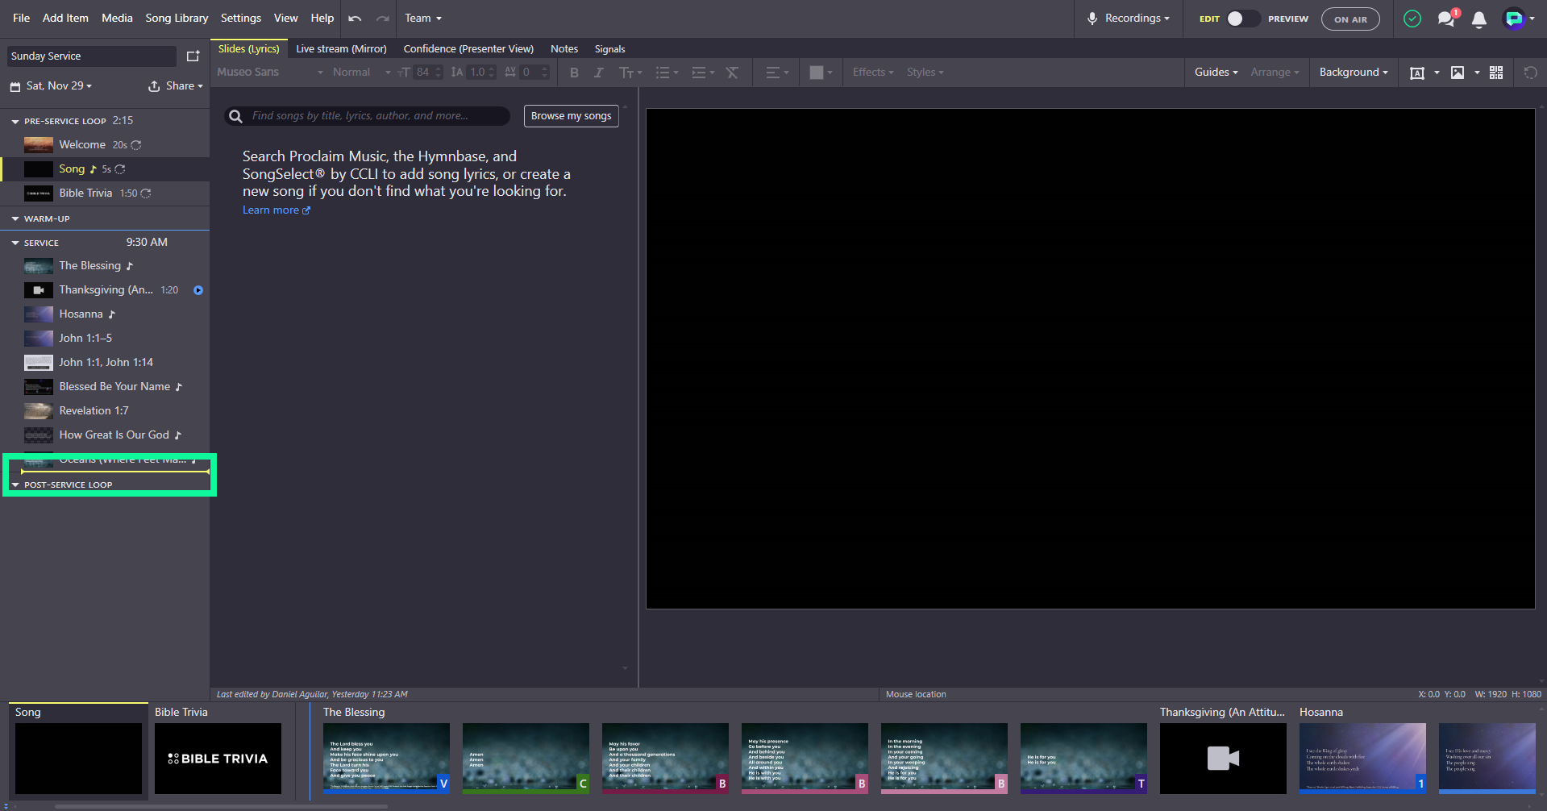Click the QR code icon
The width and height of the screenshot is (1547, 811).
(1496, 73)
